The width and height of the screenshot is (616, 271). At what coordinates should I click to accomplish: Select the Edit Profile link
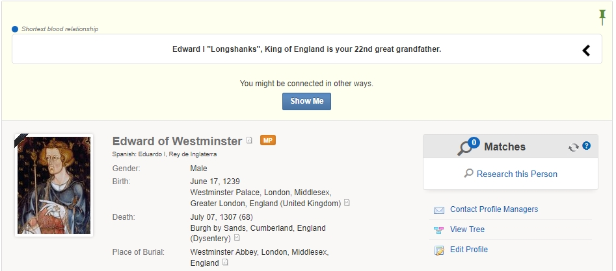[468, 250]
